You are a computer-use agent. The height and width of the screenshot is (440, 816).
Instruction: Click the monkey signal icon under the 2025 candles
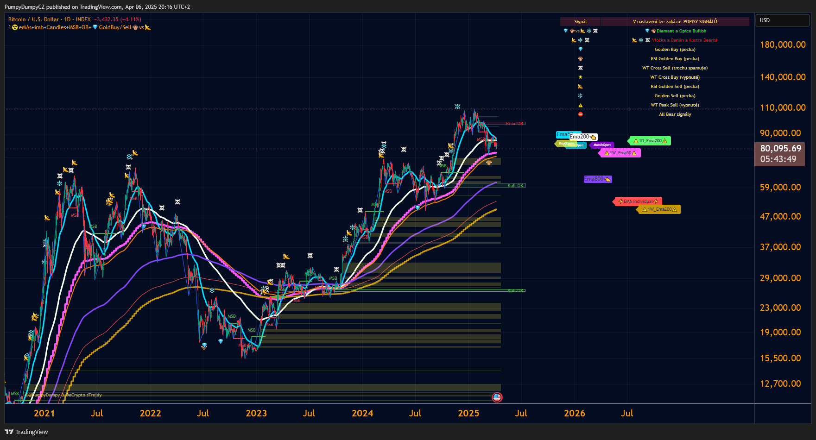pos(489,163)
